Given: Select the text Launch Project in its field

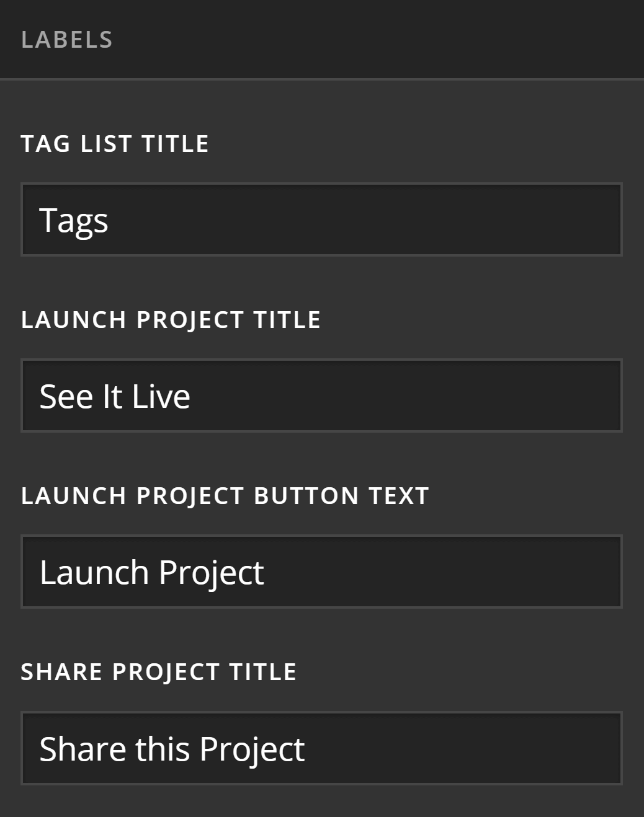Looking at the screenshot, I should 151,570.
